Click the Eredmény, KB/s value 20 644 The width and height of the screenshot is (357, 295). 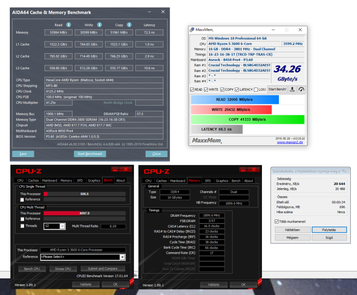[x=339, y=184]
